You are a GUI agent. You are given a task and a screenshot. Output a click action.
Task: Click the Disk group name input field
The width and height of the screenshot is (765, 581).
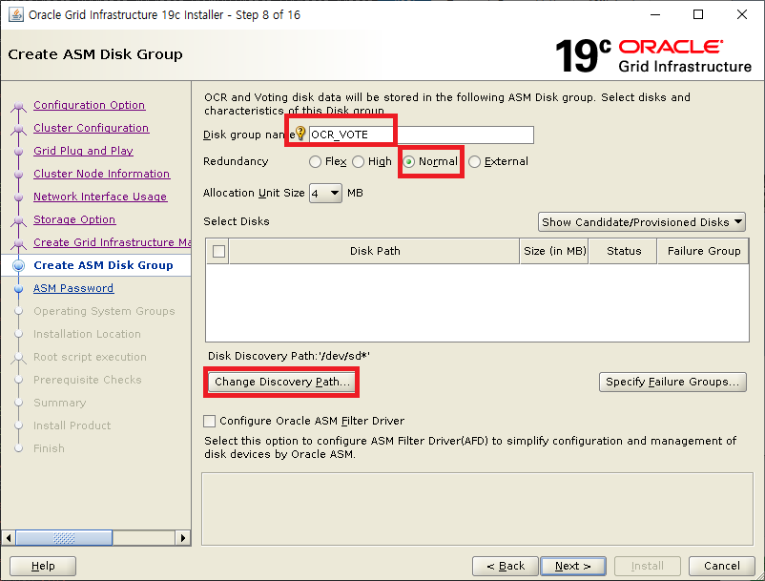422,135
